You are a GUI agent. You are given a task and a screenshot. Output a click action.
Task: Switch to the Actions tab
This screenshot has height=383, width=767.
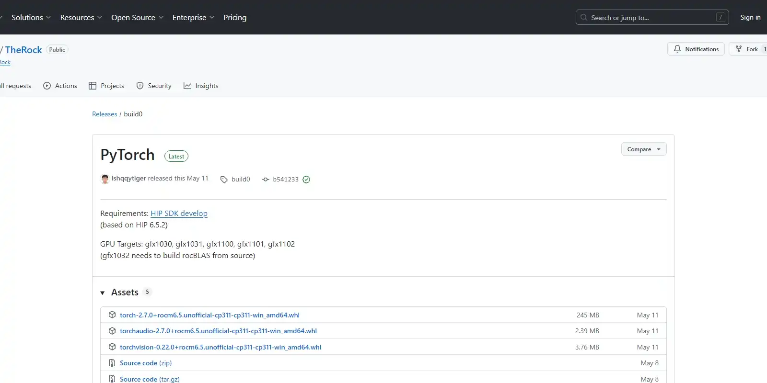point(60,86)
